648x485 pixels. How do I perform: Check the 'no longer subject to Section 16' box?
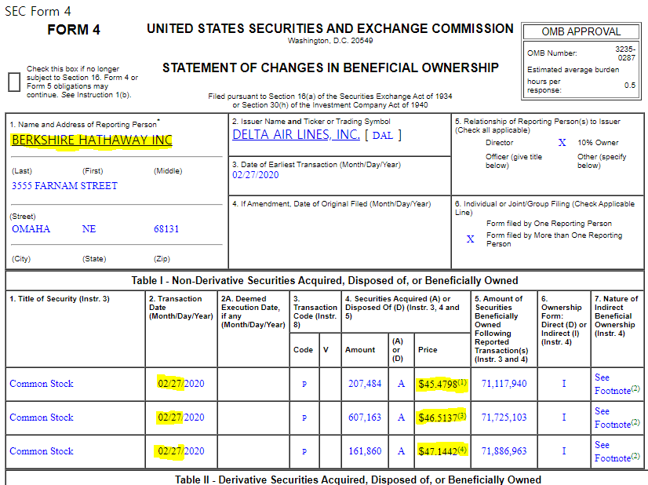pyautogui.click(x=14, y=82)
